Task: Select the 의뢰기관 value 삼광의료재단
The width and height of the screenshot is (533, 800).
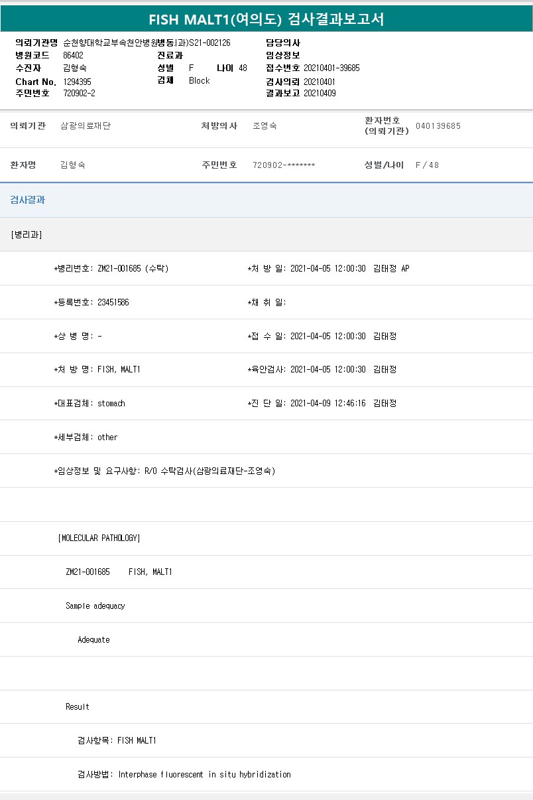Action: (85, 125)
